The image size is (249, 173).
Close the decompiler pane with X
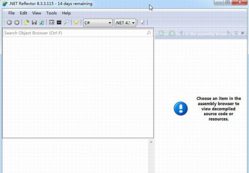click(243, 33)
